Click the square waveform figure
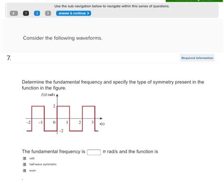 pos(64,114)
